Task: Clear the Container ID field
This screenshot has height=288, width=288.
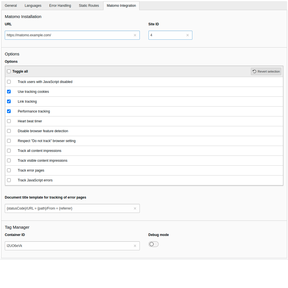Action: [135, 246]
